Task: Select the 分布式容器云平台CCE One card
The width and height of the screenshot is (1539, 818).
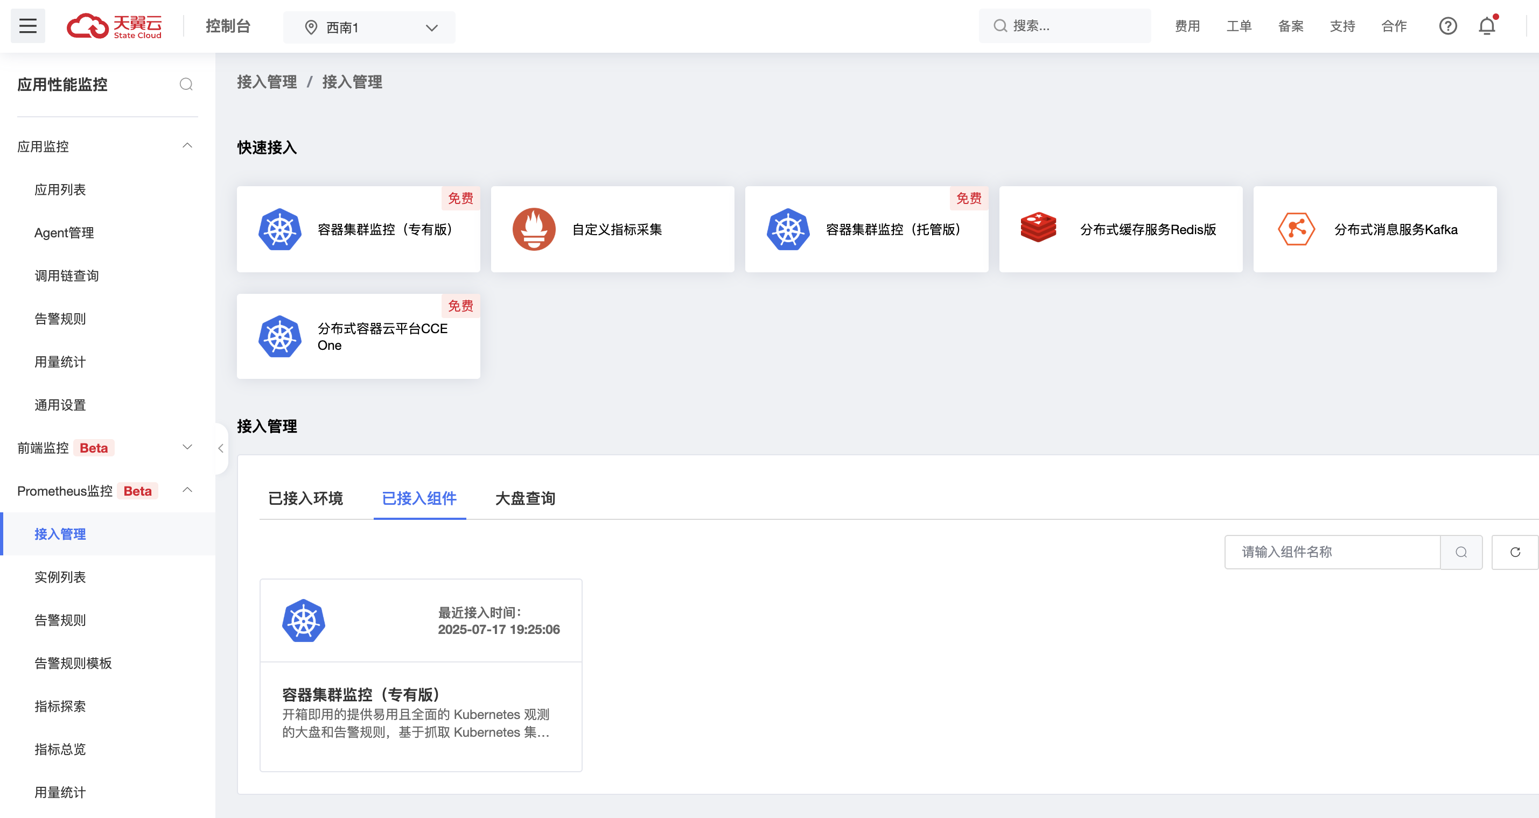Action: (x=359, y=336)
